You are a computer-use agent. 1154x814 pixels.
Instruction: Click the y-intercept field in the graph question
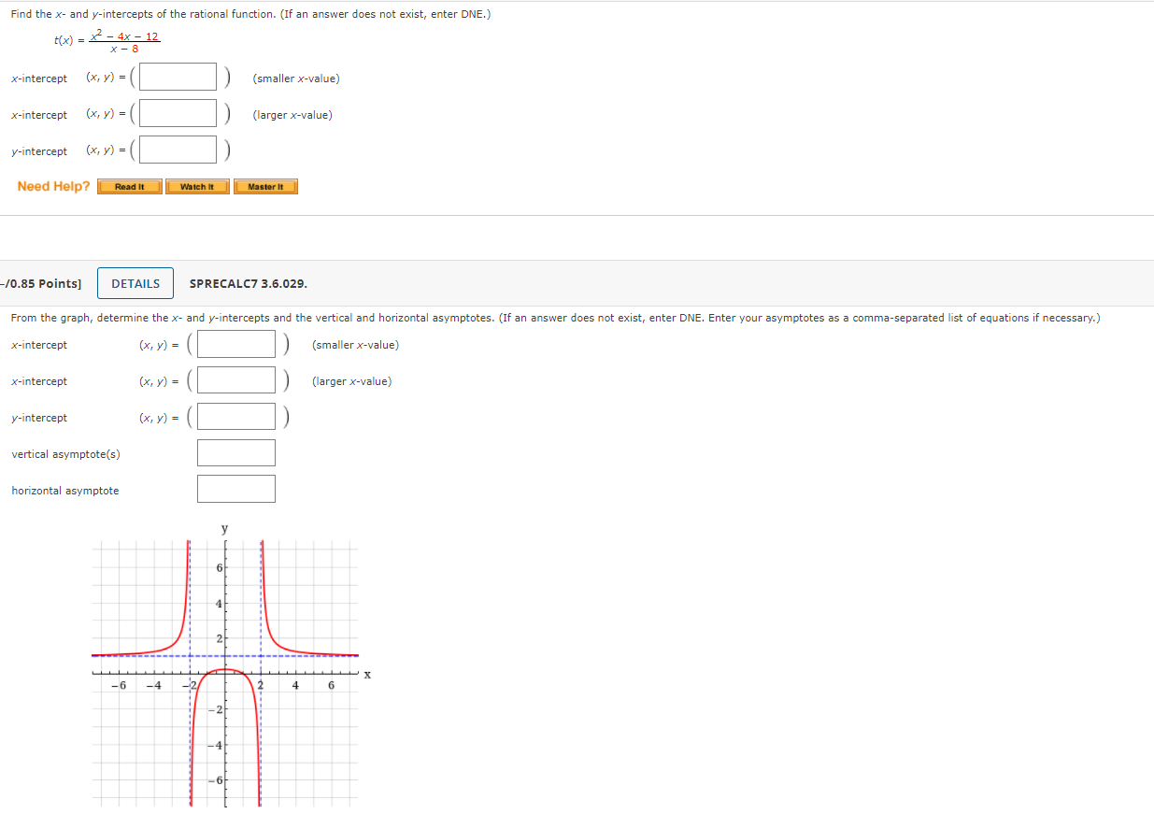pos(235,418)
